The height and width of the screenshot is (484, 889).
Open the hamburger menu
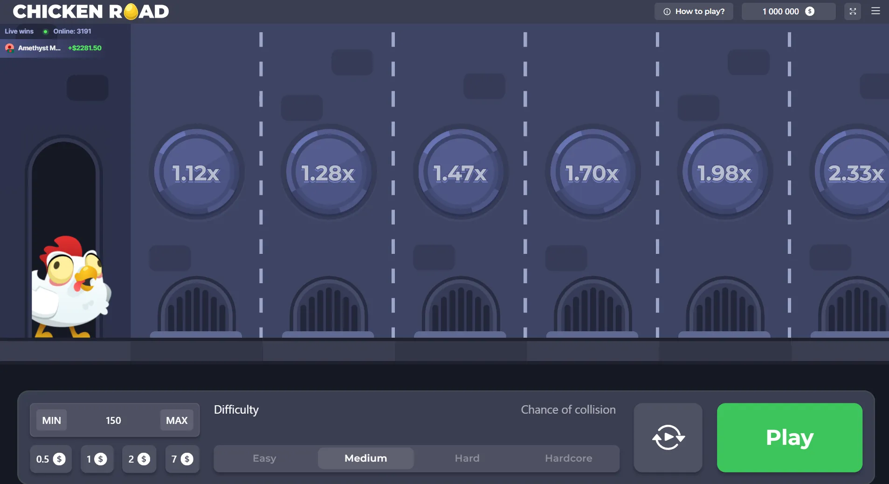[875, 11]
